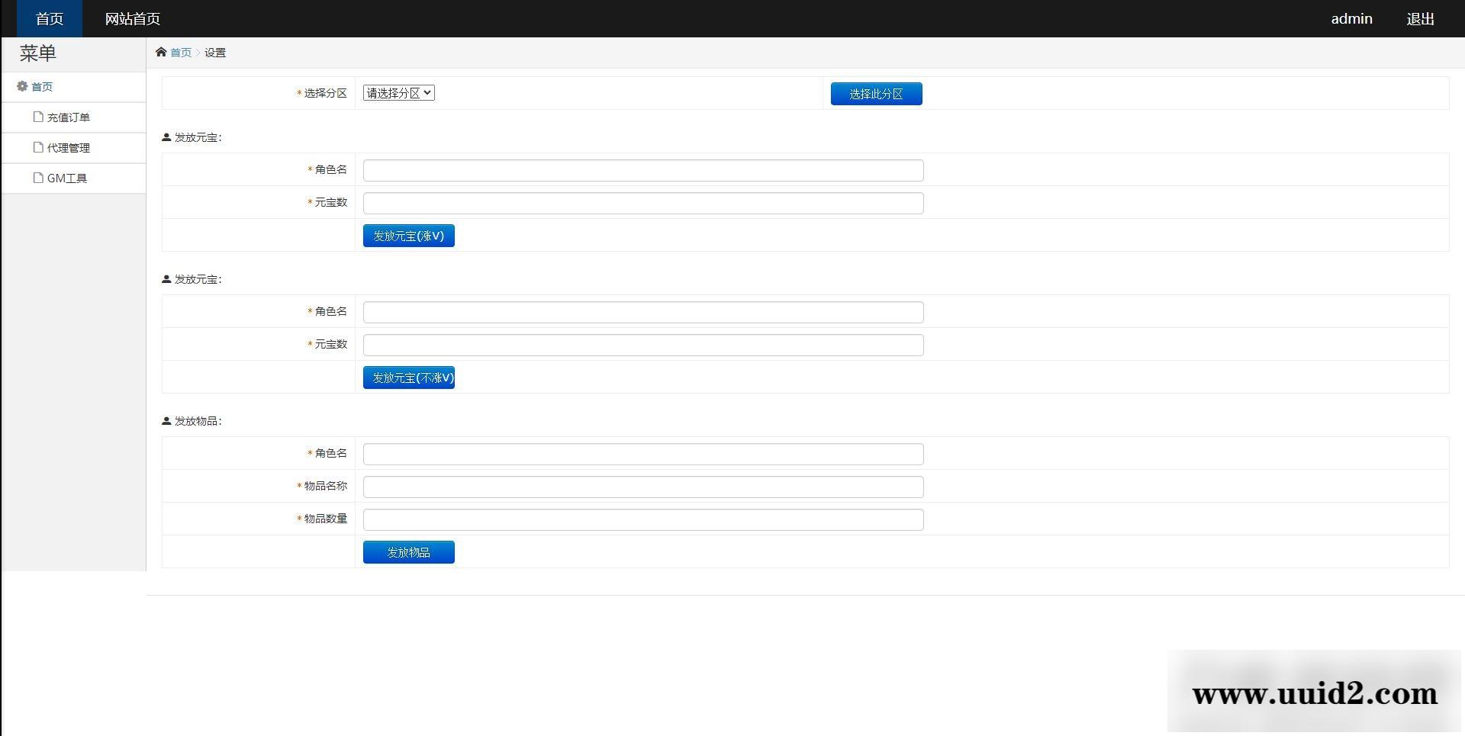Select the 首页 tab in top navigation
This screenshot has width=1465, height=736.
point(50,18)
